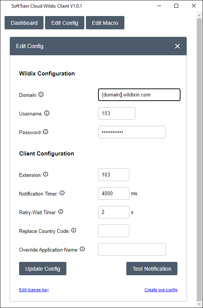Image resolution: width=203 pixels, height=308 pixels.
Task: Focus the Domain input field
Action: tap(139, 95)
